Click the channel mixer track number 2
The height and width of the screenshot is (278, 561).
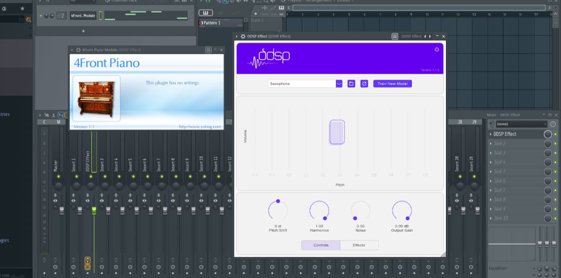pos(63,16)
